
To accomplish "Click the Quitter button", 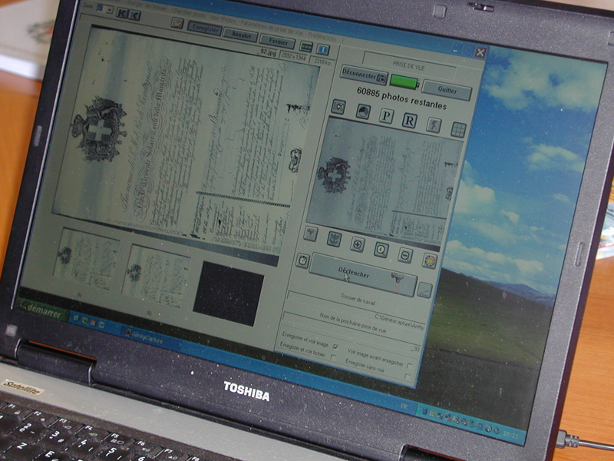I will coord(447,90).
